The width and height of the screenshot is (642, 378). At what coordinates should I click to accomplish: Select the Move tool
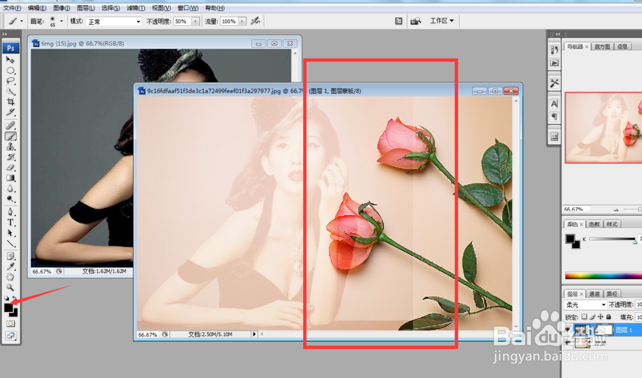(11, 60)
